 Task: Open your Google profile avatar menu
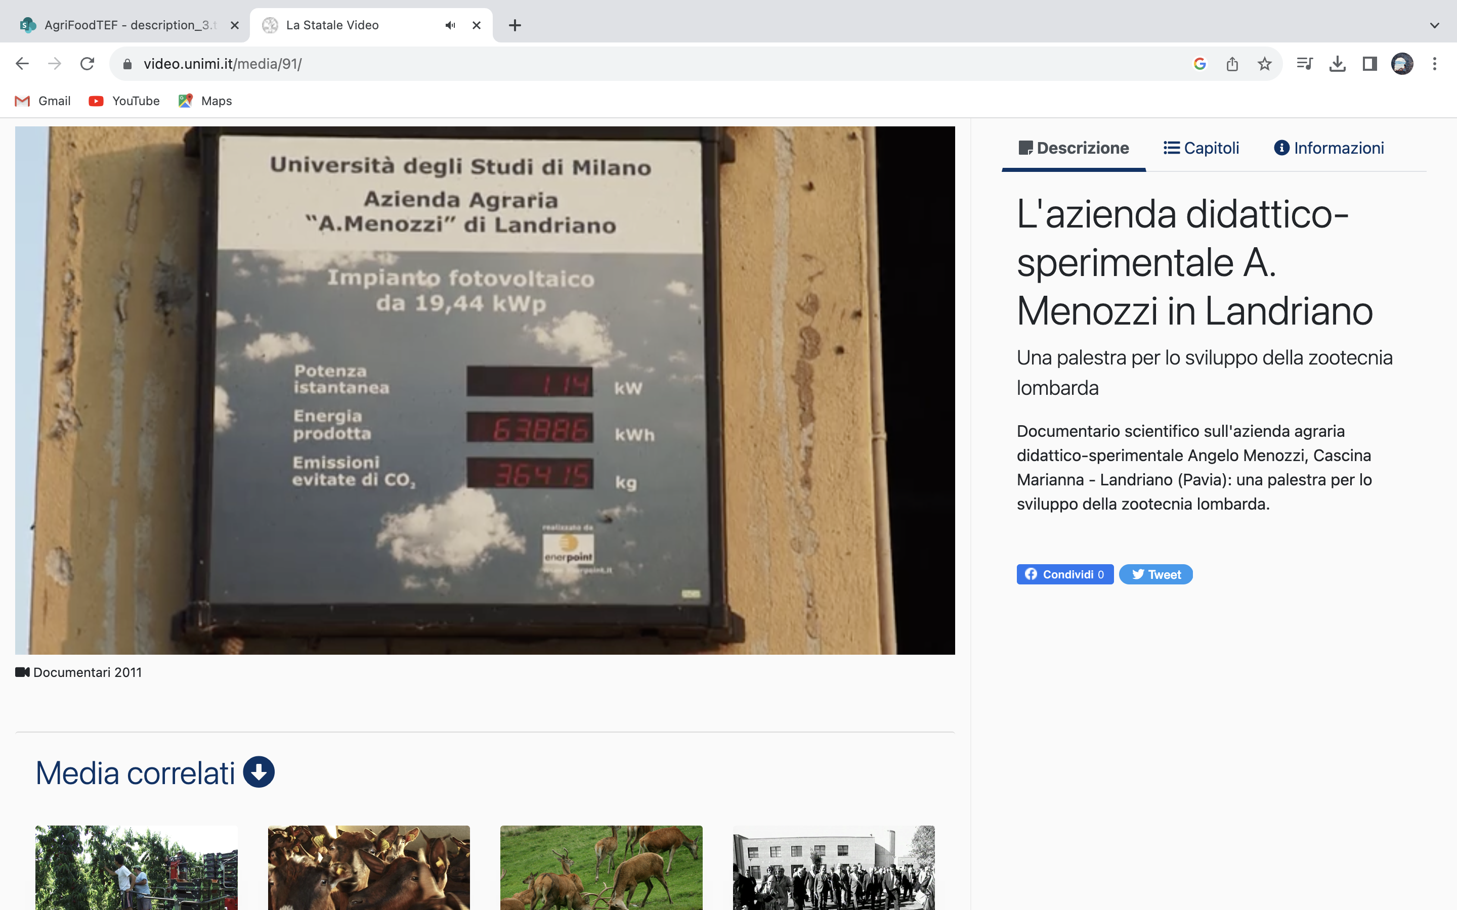[x=1403, y=63]
